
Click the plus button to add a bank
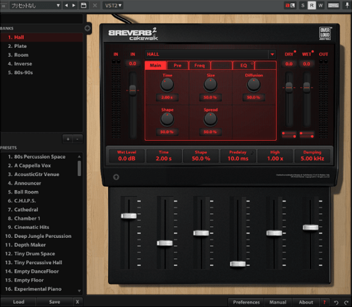[x=68, y=139]
